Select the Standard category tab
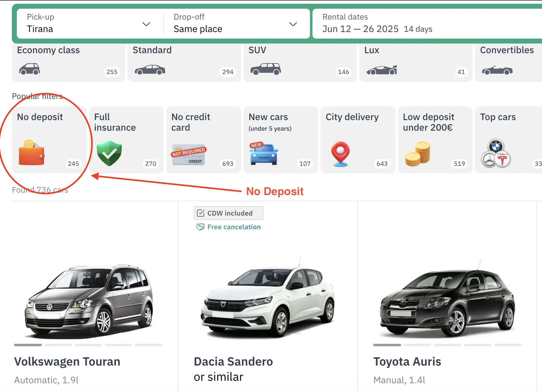The width and height of the screenshot is (542, 392). tap(184, 63)
